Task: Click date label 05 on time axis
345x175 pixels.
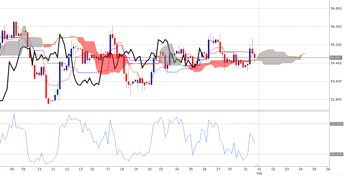Action: coord(314,169)
